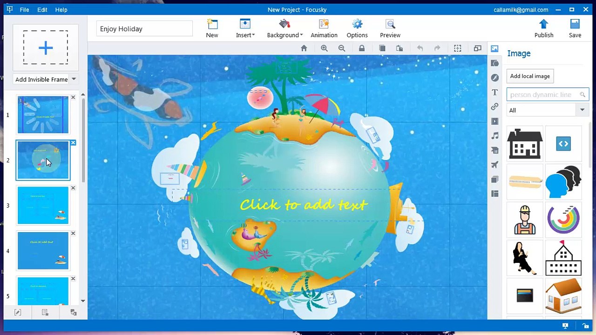Image resolution: width=596 pixels, height=335 pixels.
Task: Click the overlapping windows icon in canvas toolbar
Action: (478, 48)
